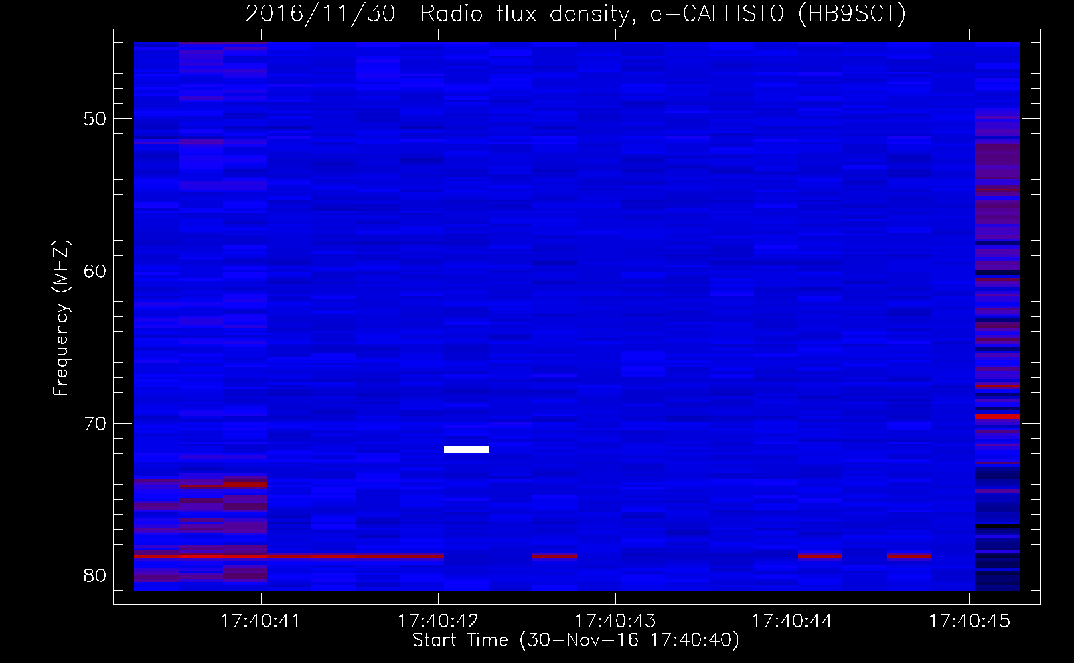This screenshot has width=1074, height=663.
Task: Click the 80 frequency tick label
Action: click(x=95, y=575)
